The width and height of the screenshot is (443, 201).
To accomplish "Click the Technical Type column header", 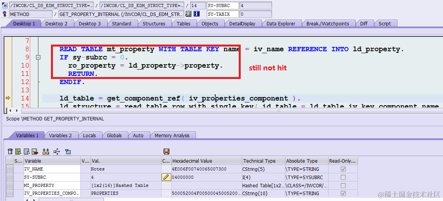I will point(263,161).
